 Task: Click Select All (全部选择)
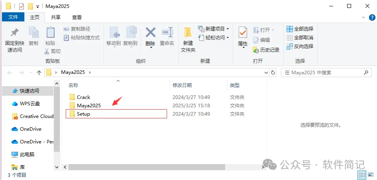tap(300, 29)
